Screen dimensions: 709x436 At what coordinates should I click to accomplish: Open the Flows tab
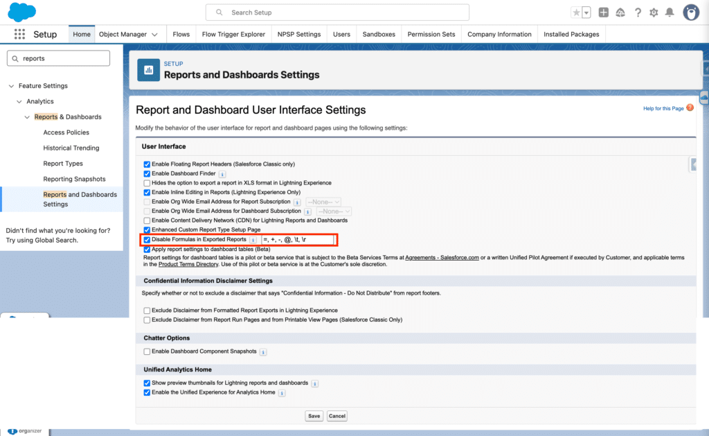click(181, 34)
